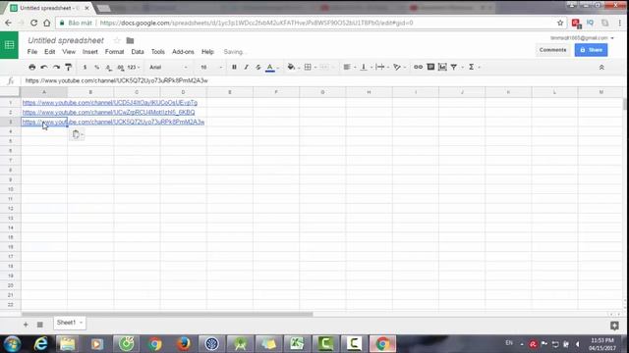
Task: Rename the Untitled spreadsheet title
Action: coord(66,40)
